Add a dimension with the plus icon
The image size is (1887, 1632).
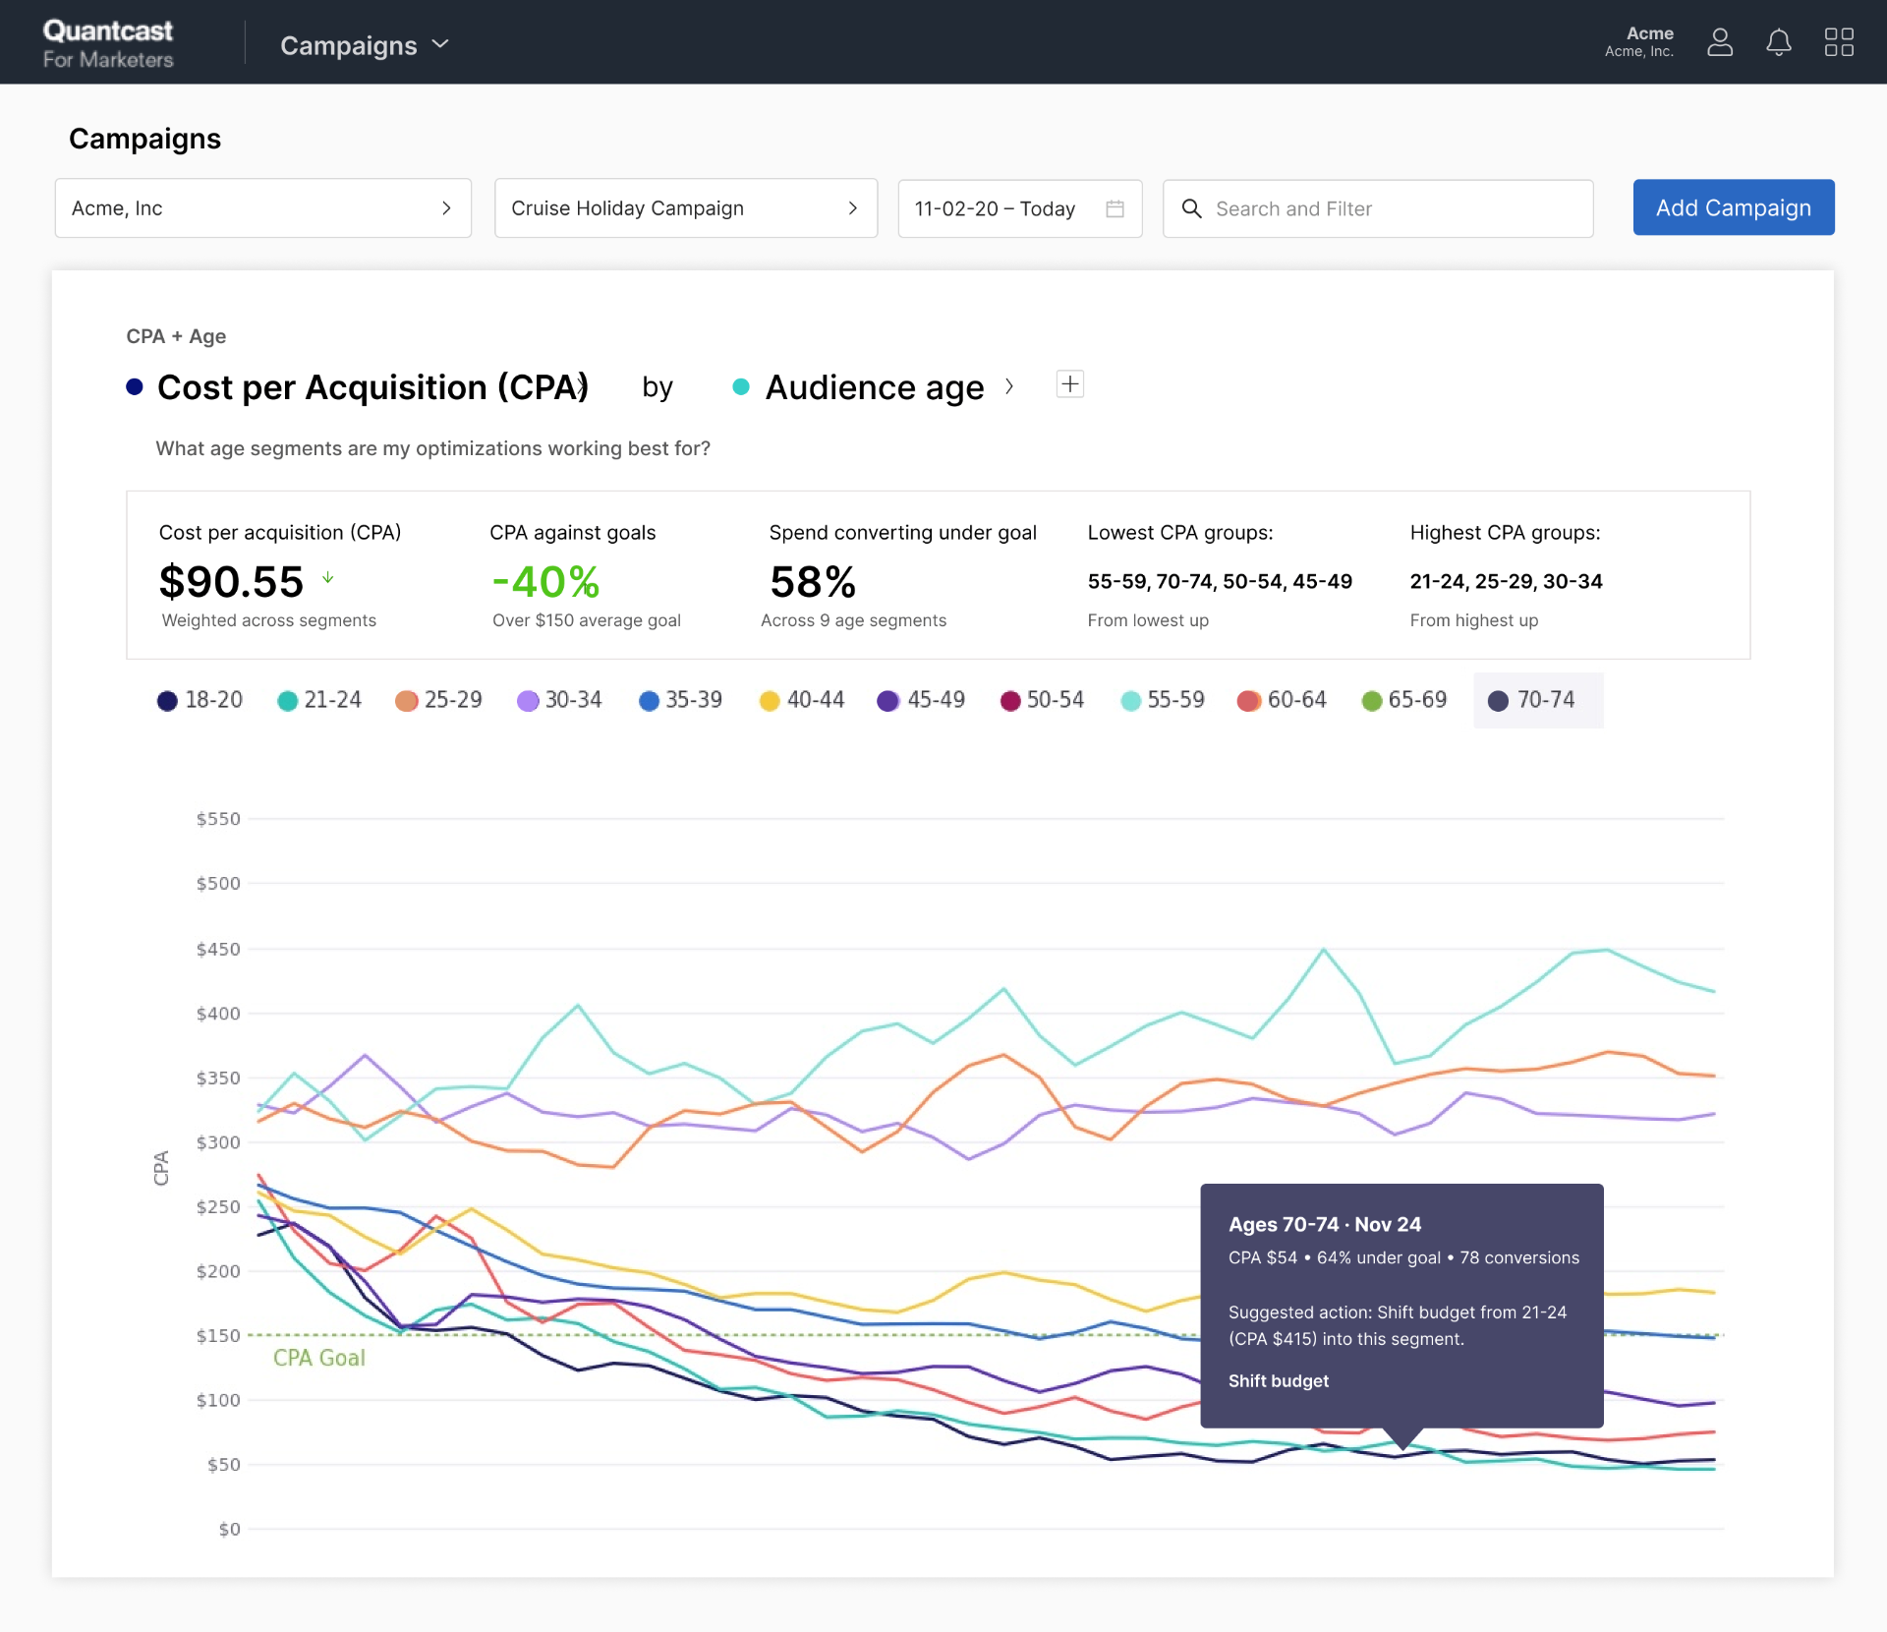1070,383
